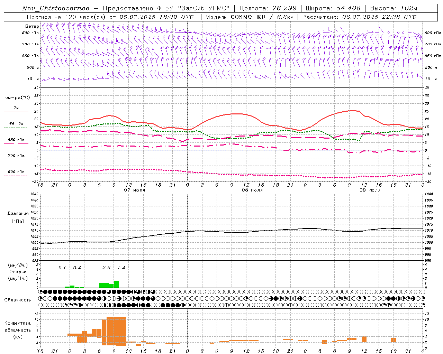Click the forecast start time 06.07.2025 18:00 UTC
Screen dimensions: 443x354
click(x=156, y=17)
